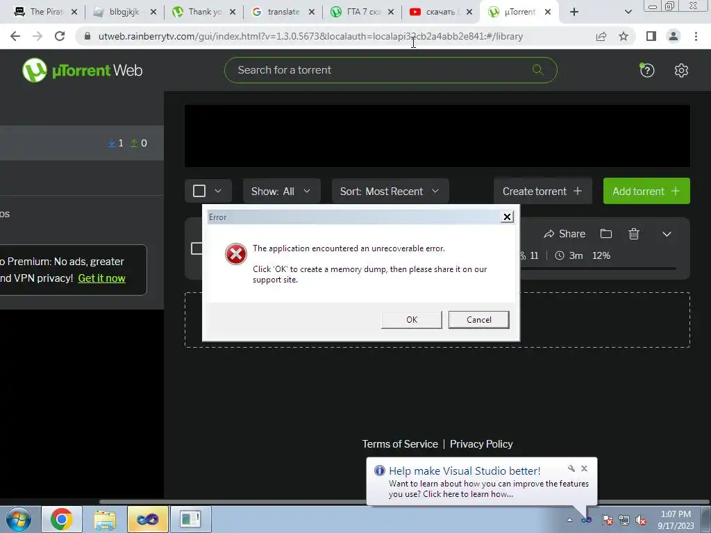Open the torrent's folder icon
The image size is (711, 533).
[605, 234]
